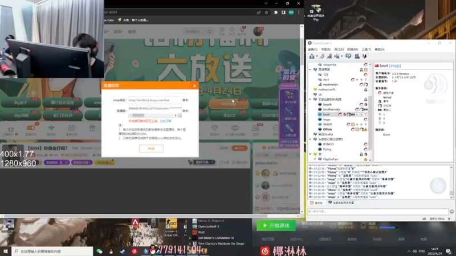Collapse the channel containing user 123
456x256 pixels.
pyautogui.click(x=310, y=69)
